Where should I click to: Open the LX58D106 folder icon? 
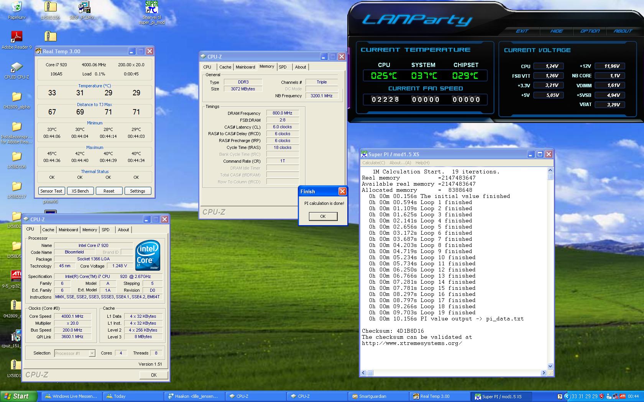click(x=16, y=156)
